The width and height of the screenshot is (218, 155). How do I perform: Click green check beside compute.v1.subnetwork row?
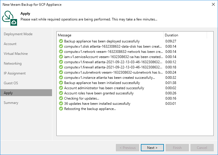(x=61, y=72)
